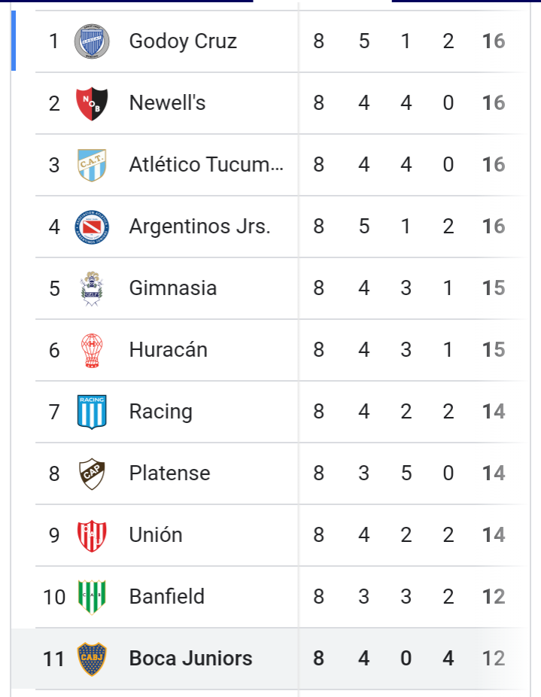Click the rank number 5 for Gimnasia
This screenshot has height=697, width=541.
coord(54,288)
